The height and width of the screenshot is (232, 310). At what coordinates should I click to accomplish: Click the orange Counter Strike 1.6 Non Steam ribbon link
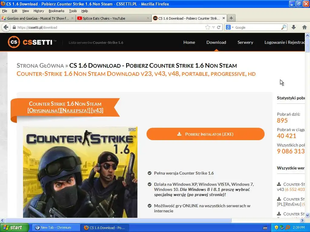coord(65,107)
